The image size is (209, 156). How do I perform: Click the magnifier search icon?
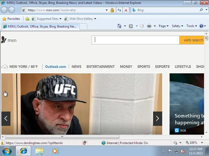coord(201,10)
